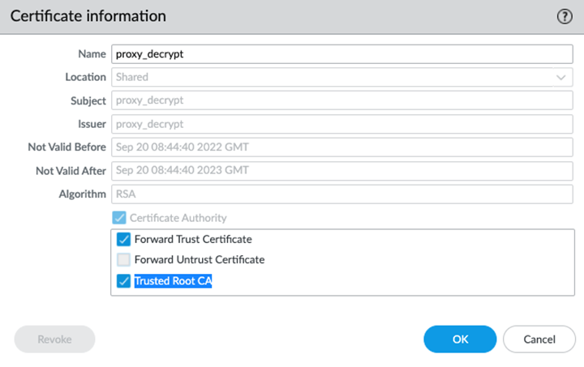Viewport: 584px width, 367px height.
Task: Toggle the Certificate Authority checkbox
Action: click(x=119, y=218)
